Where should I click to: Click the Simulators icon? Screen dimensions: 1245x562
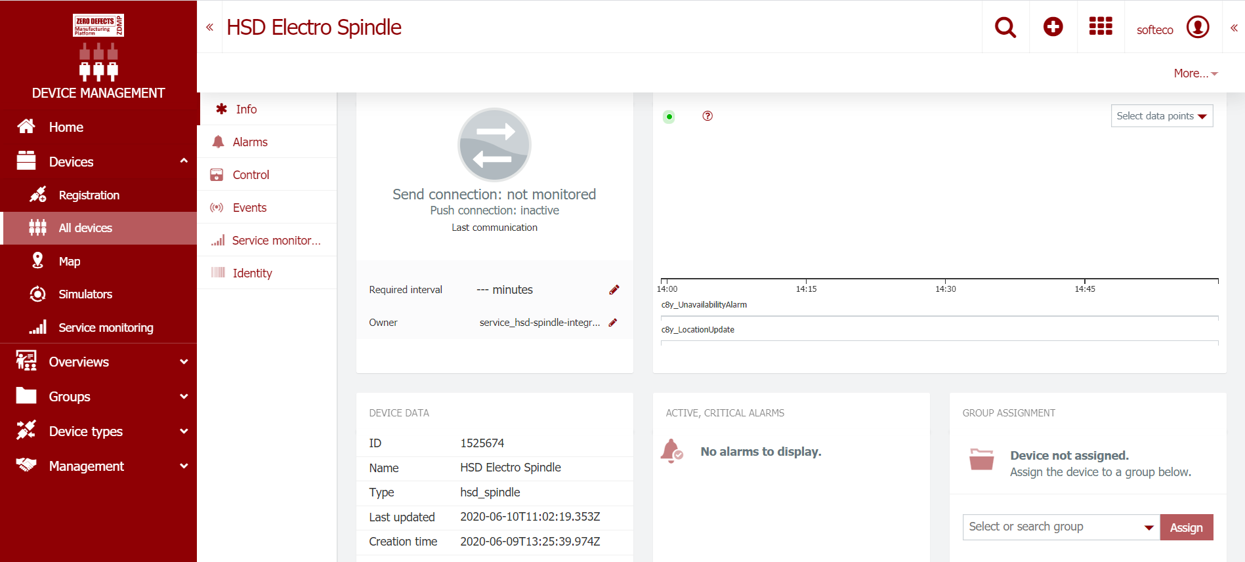pyautogui.click(x=38, y=294)
